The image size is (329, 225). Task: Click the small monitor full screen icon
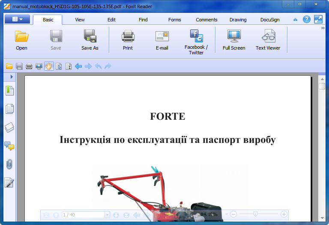[x=39, y=66]
